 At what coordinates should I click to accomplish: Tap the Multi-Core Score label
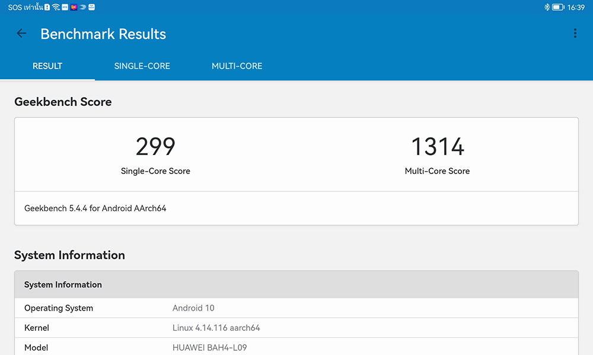point(437,171)
